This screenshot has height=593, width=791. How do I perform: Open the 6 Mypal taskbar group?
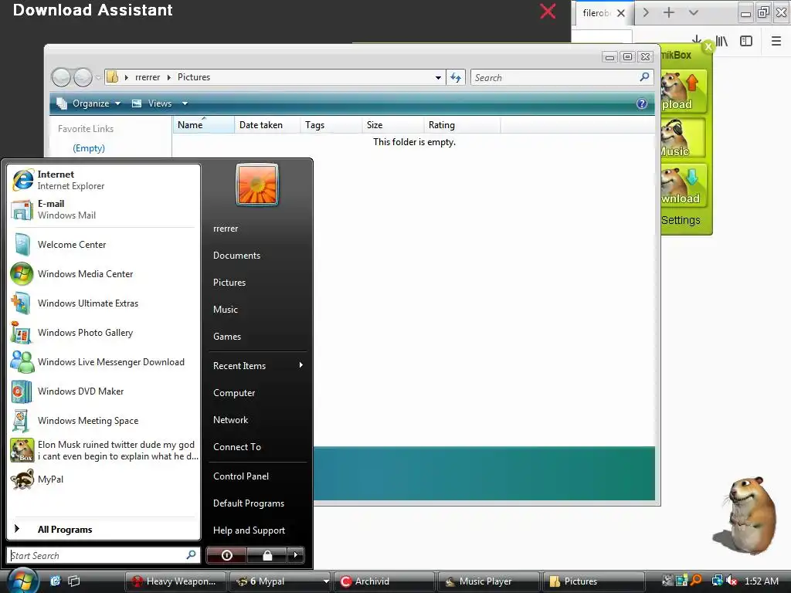280,581
